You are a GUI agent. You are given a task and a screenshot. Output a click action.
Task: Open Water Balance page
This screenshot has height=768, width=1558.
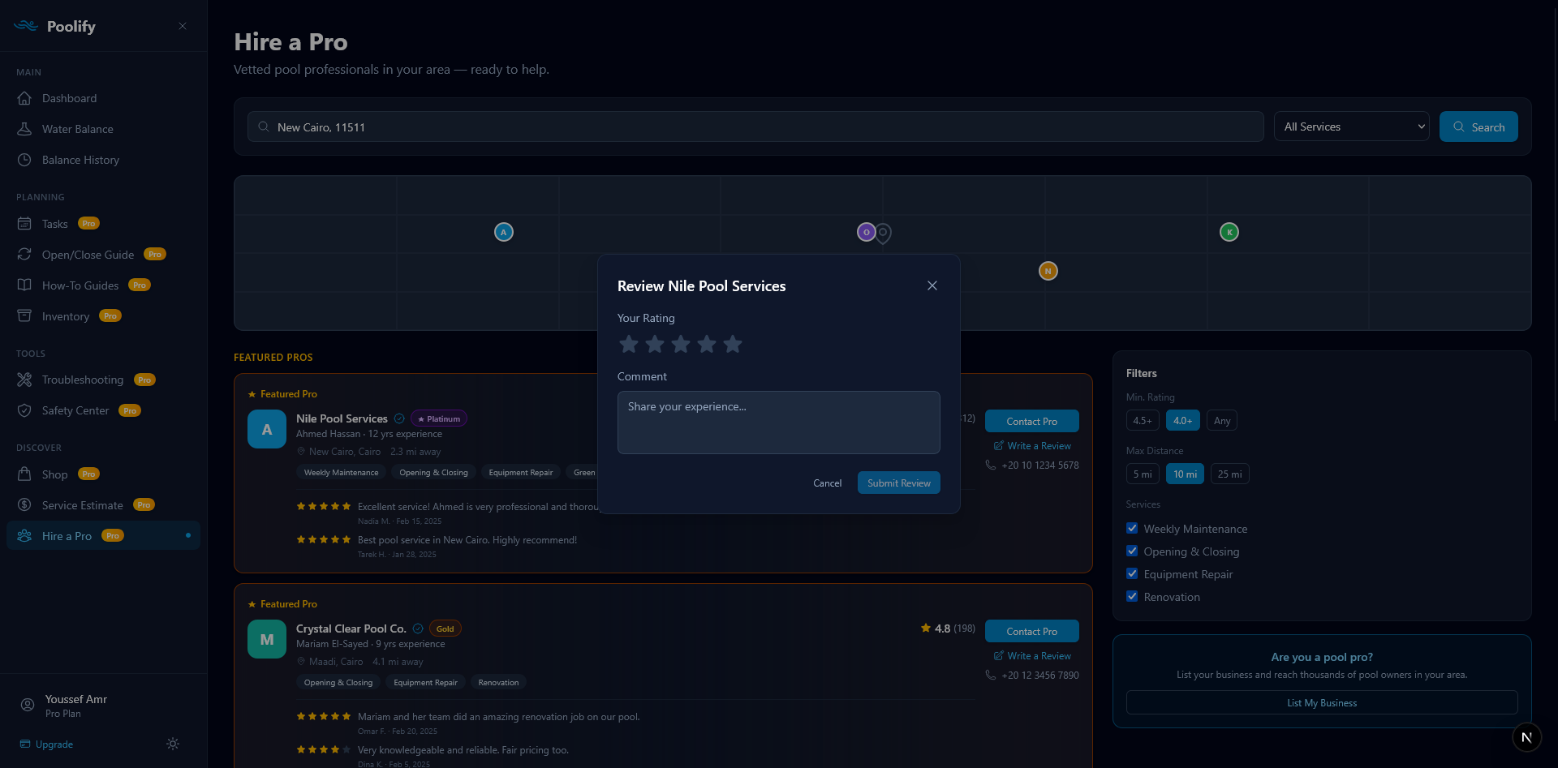click(103, 129)
